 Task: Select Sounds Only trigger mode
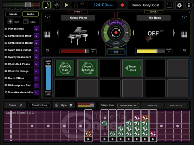pyautogui.click(x=152, y=105)
